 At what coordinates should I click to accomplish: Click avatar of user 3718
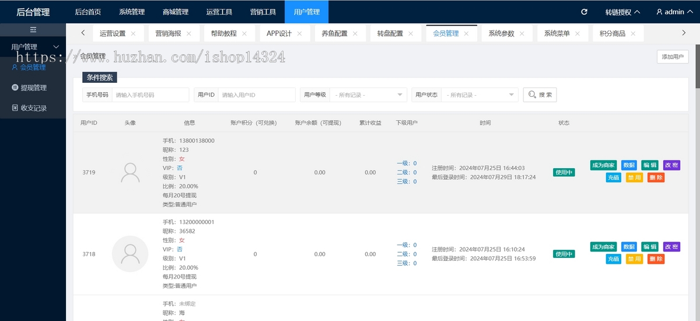[x=130, y=254]
